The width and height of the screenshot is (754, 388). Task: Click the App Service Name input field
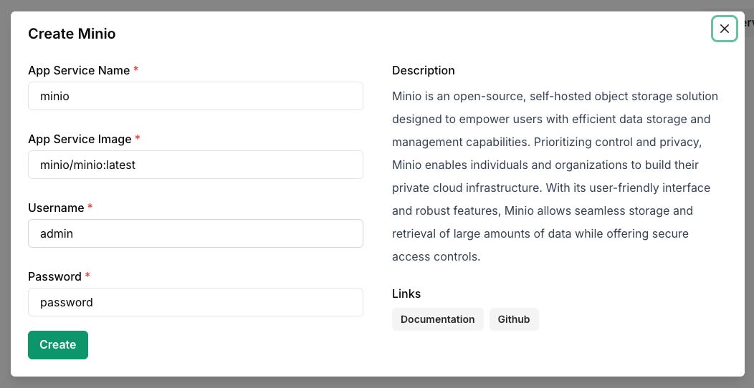(x=195, y=96)
